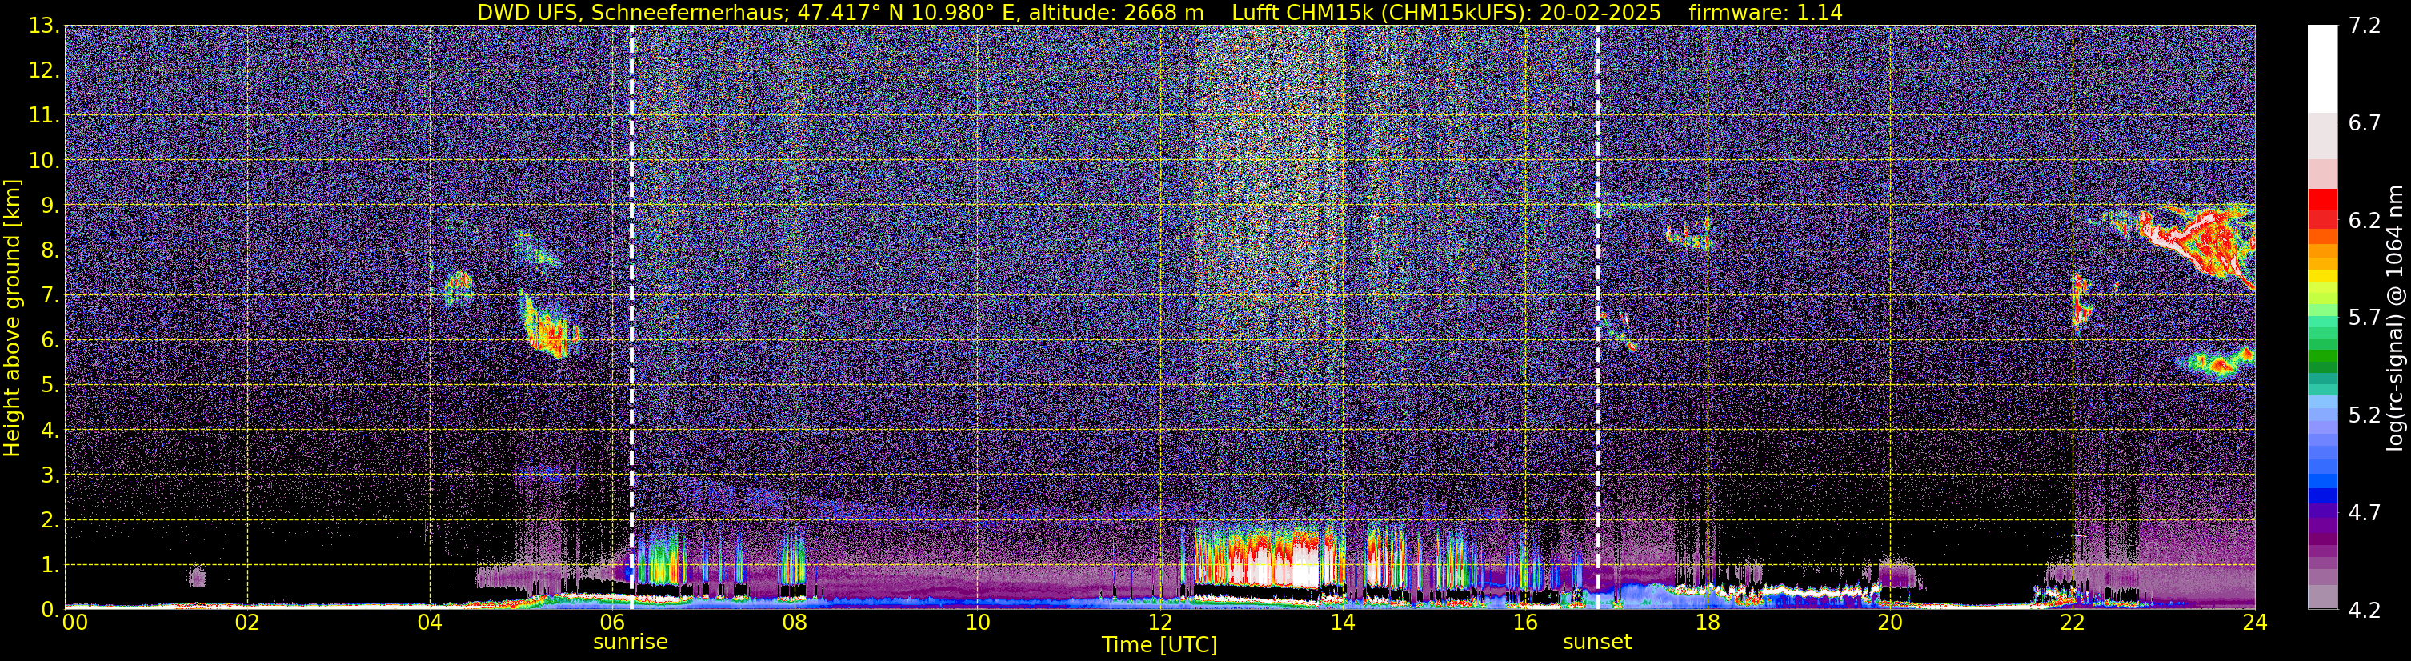Click the time tick label '18'
This screenshot has width=2411, height=661.
pos(1707,623)
